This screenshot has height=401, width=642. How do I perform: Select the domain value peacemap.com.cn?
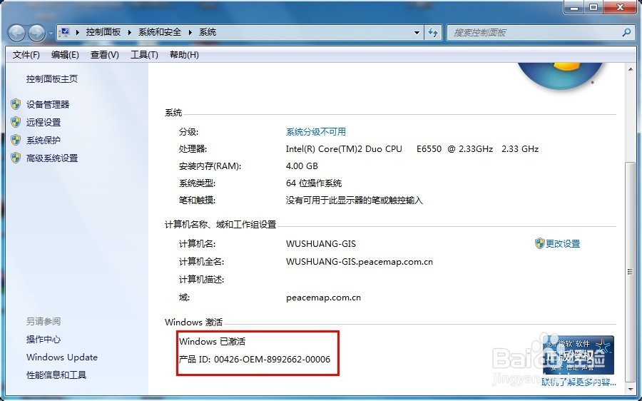tap(323, 298)
